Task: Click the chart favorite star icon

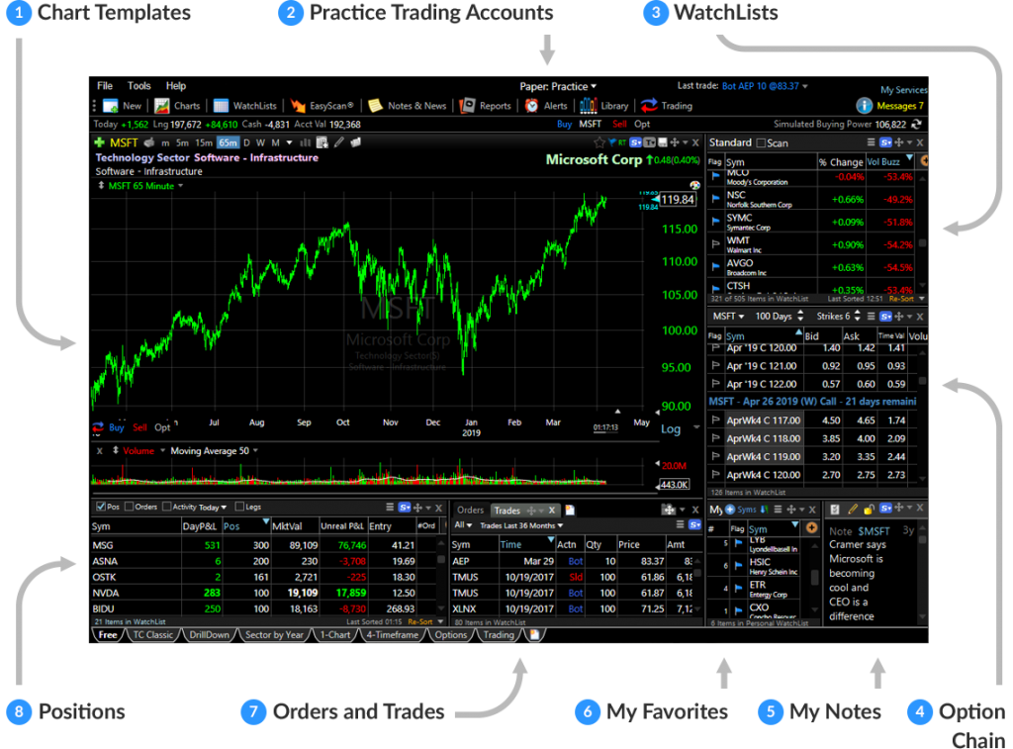Action: point(599,142)
